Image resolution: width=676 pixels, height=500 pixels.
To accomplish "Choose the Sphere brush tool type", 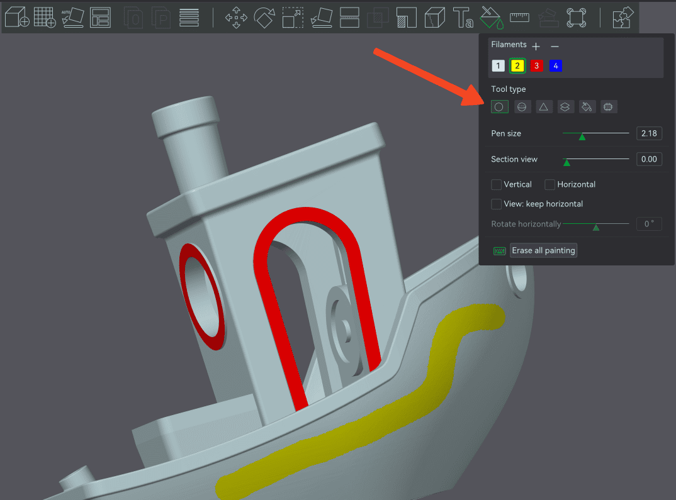I will [522, 107].
